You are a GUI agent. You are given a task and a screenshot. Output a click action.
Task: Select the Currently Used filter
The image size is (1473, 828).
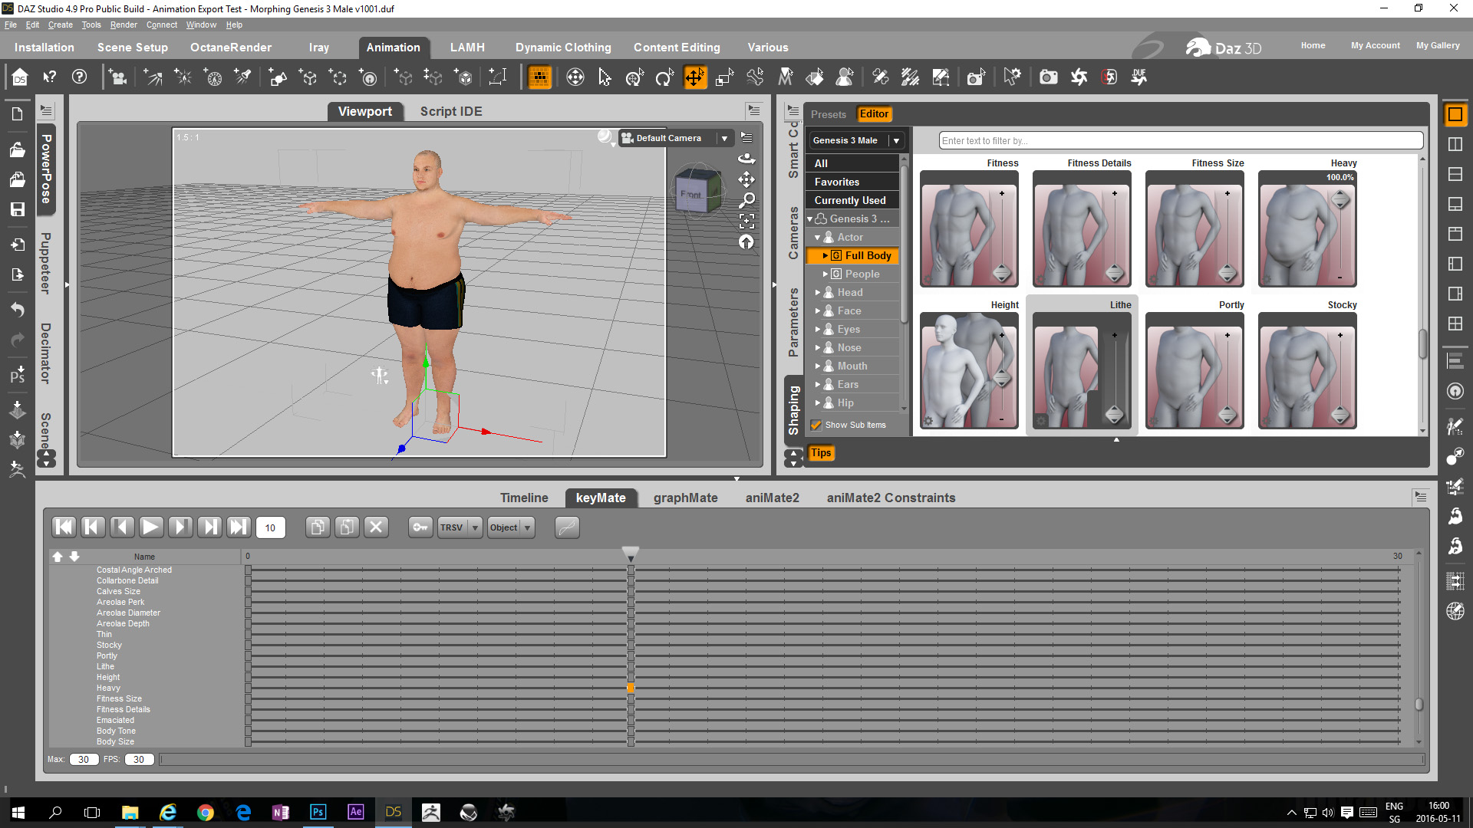[x=849, y=200]
